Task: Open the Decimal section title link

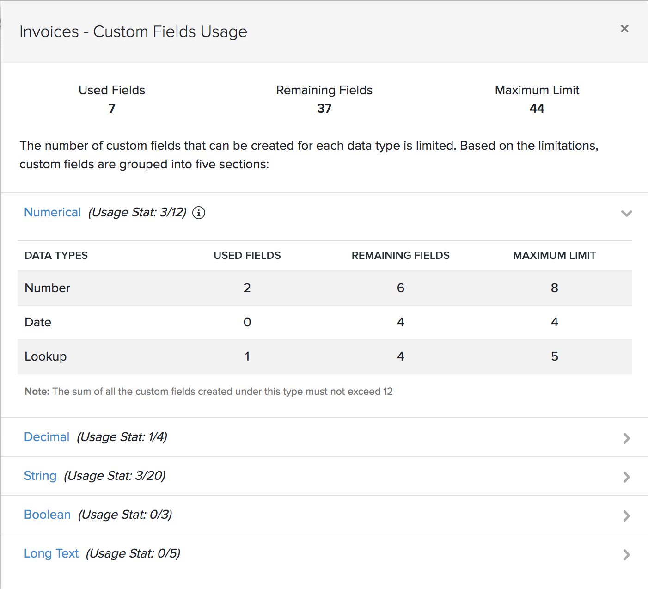Action: click(47, 437)
